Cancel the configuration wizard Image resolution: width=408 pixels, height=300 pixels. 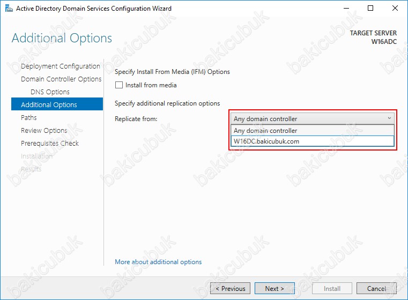point(376,288)
